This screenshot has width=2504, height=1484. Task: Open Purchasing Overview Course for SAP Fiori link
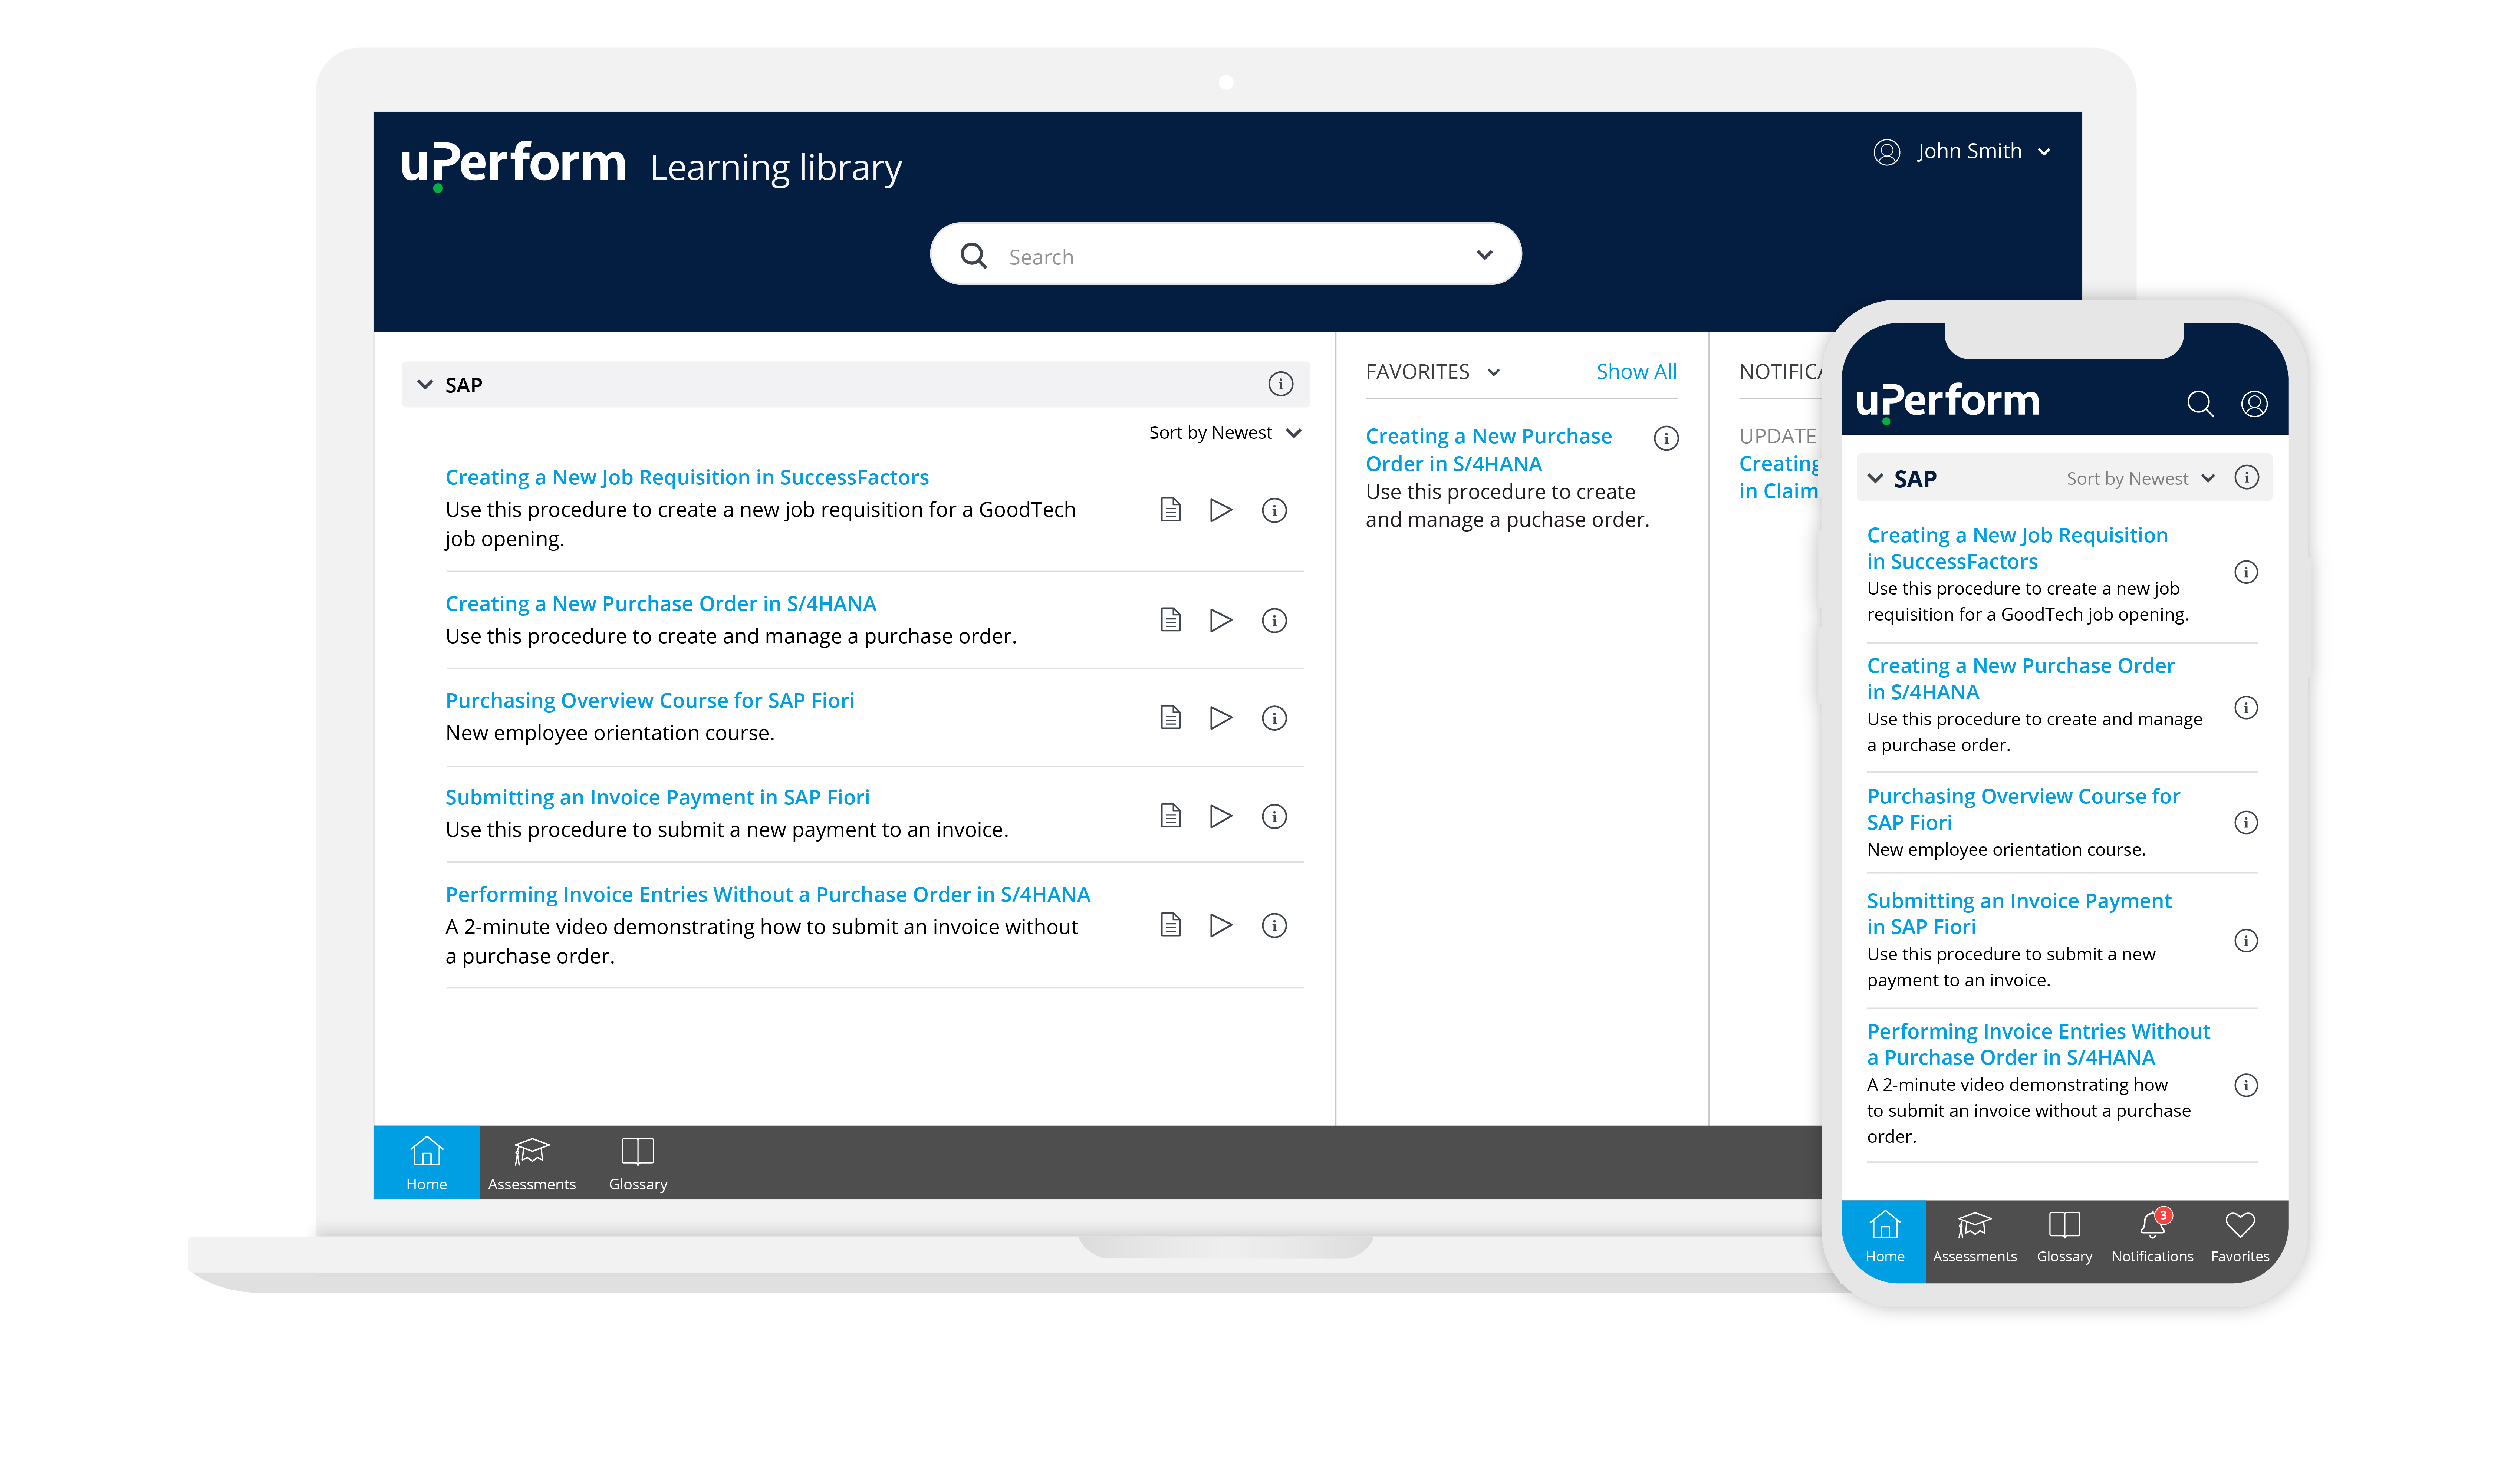tap(649, 700)
